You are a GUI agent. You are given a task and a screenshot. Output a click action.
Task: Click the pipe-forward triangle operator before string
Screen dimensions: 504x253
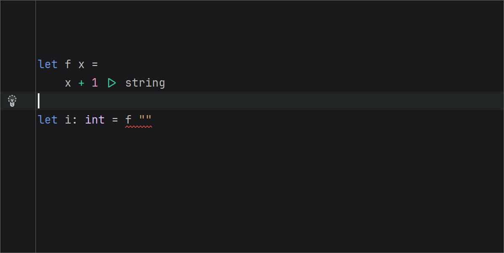[112, 83]
